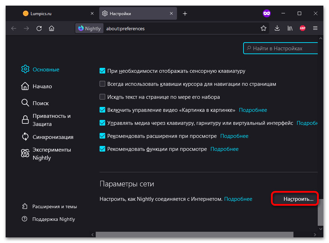The height and width of the screenshot is (243, 329).
Task: Open the Поиск settings category
Action: (x=35, y=103)
